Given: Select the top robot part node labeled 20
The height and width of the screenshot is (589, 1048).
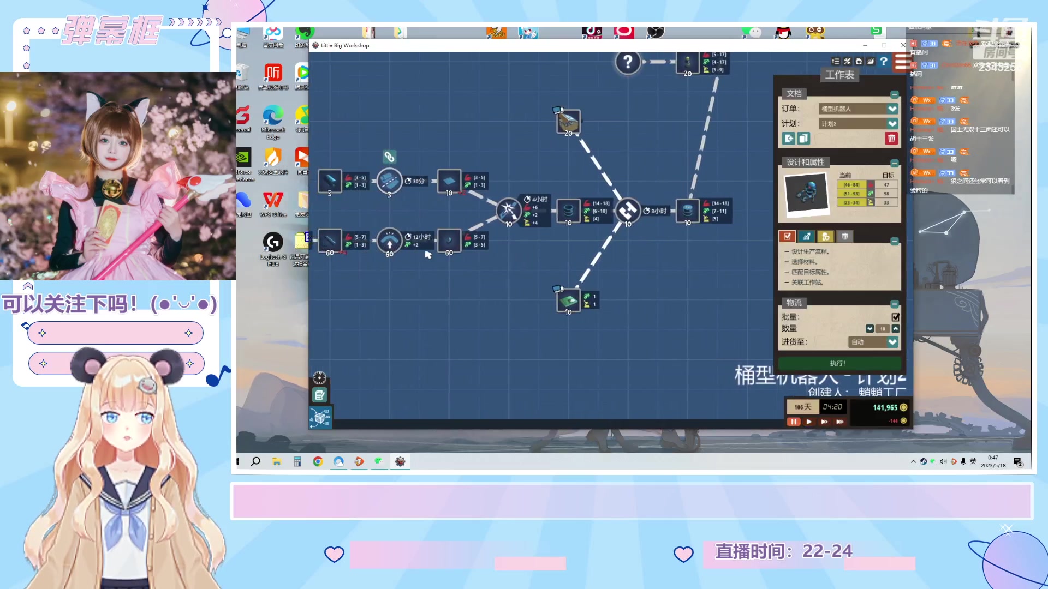Looking at the screenshot, I should tap(688, 62).
